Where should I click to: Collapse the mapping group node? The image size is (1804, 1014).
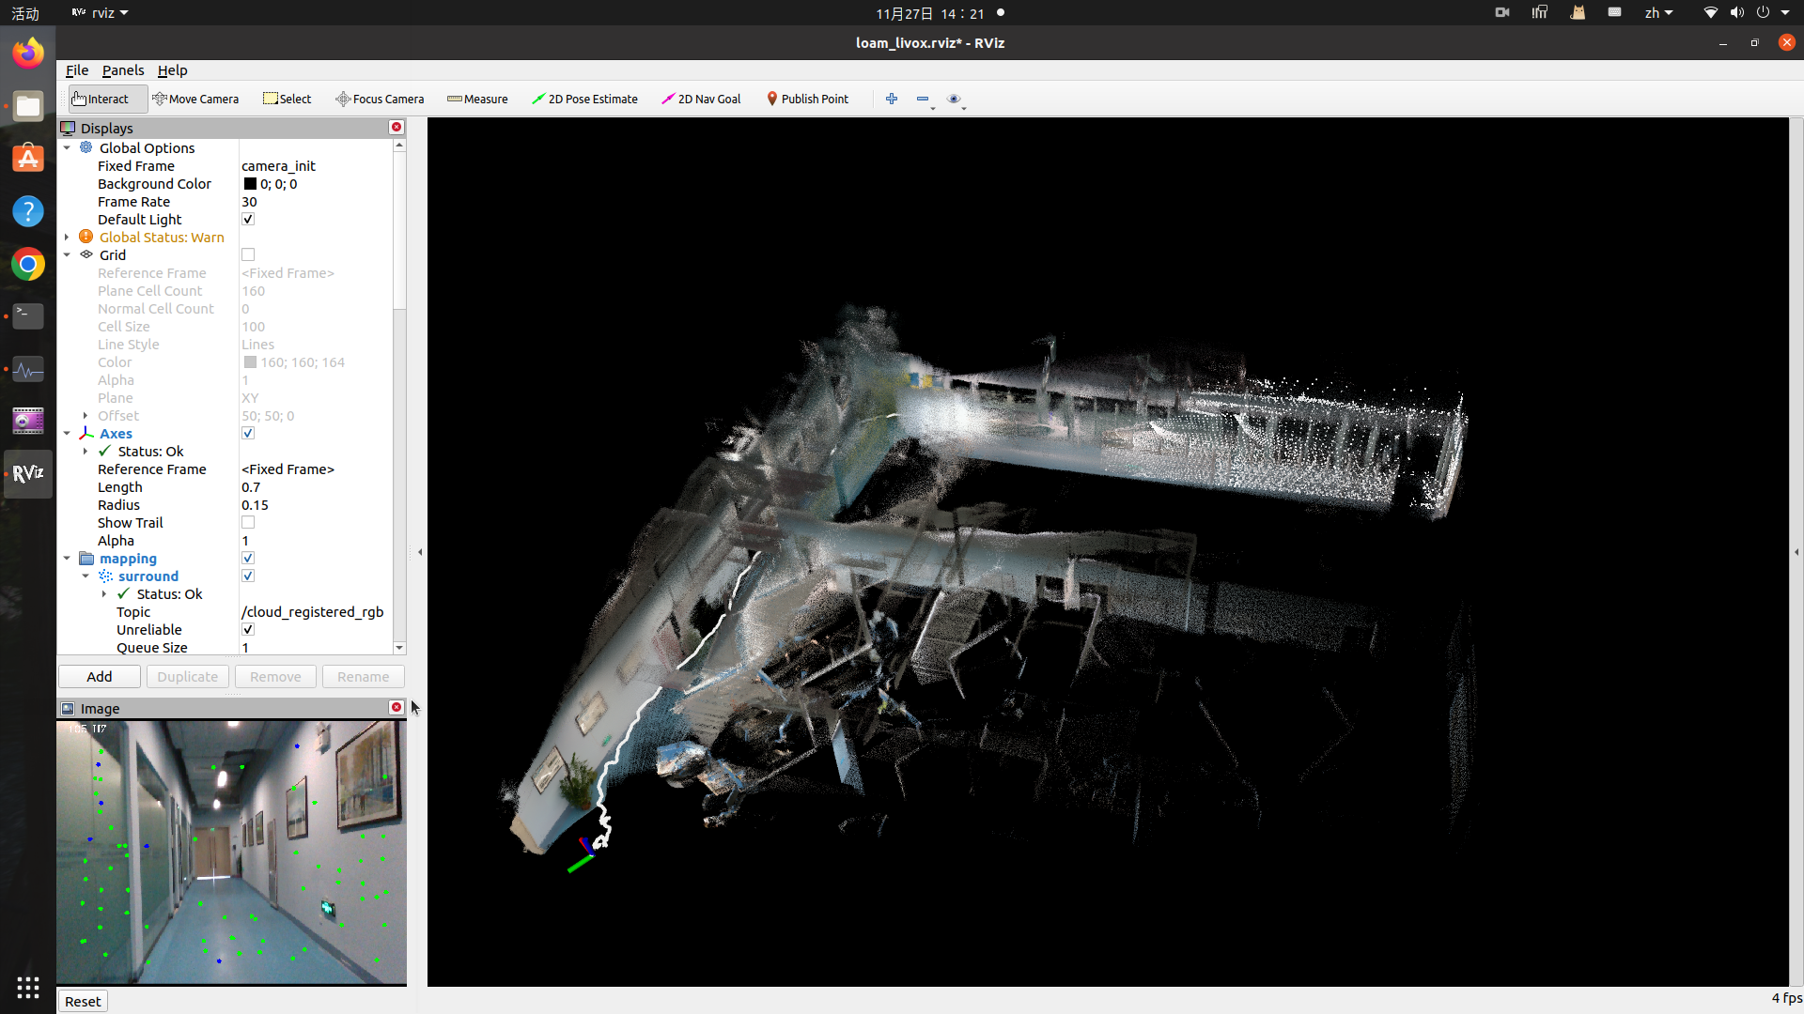[67, 558]
